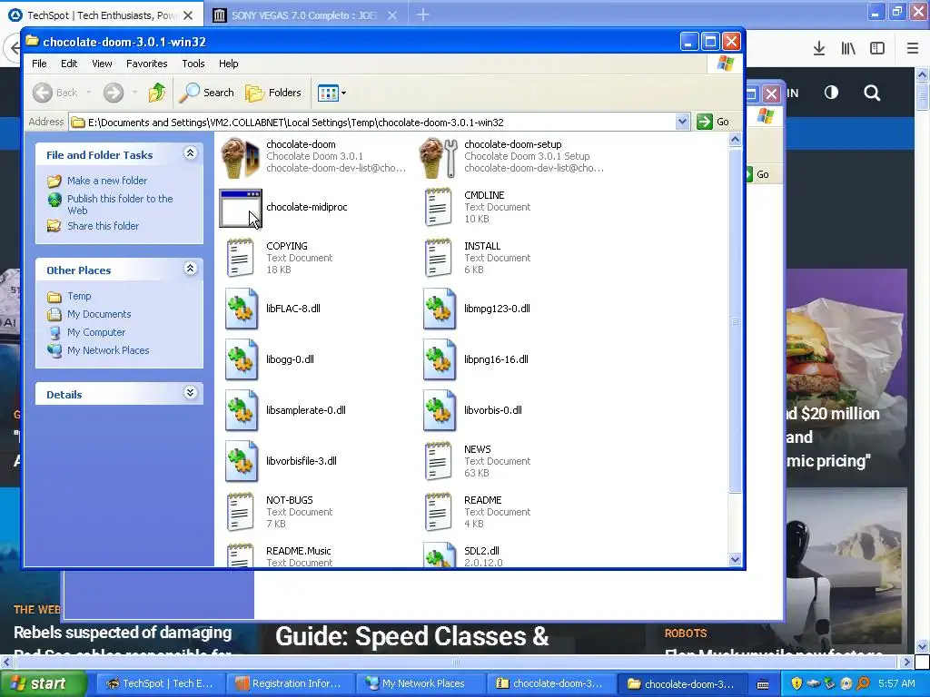Click the green Go arrow button

(705, 122)
